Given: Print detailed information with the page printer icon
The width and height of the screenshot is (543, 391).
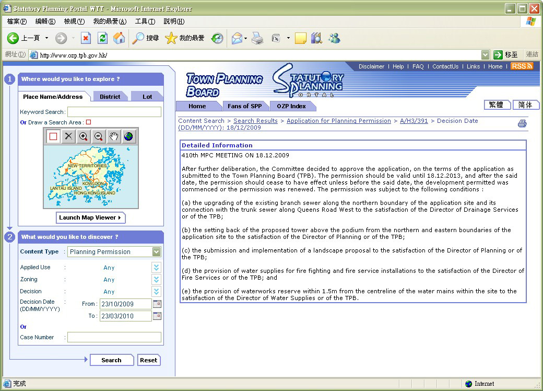Looking at the screenshot, I should [x=522, y=123].
